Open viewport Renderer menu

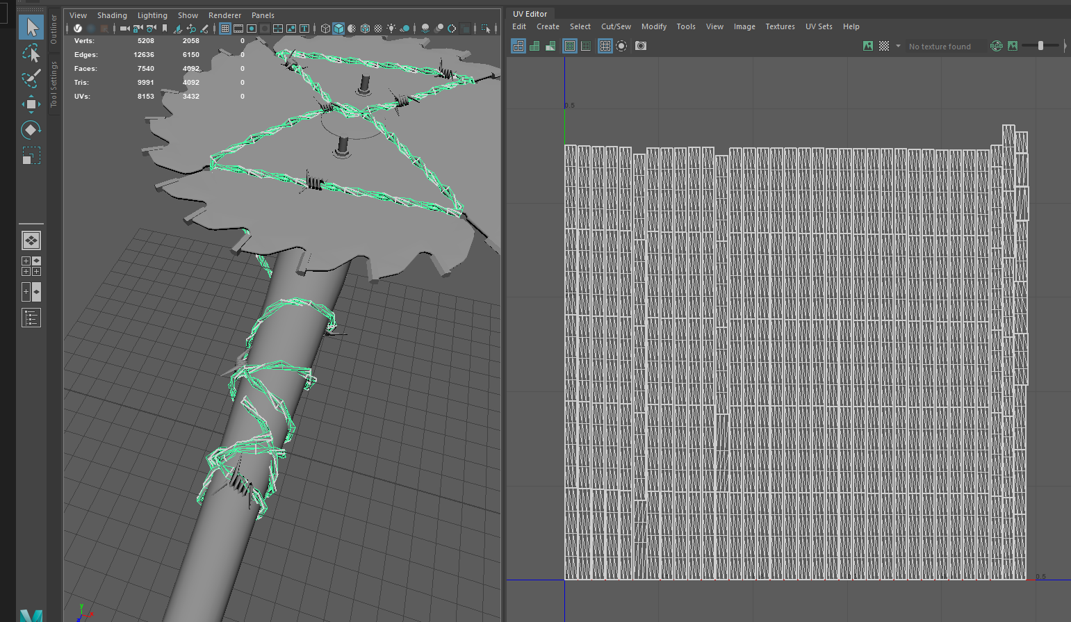tap(224, 15)
